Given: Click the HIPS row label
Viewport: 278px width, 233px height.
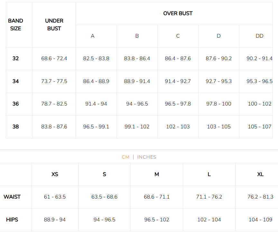Looking at the screenshot, I should pos(12,219).
